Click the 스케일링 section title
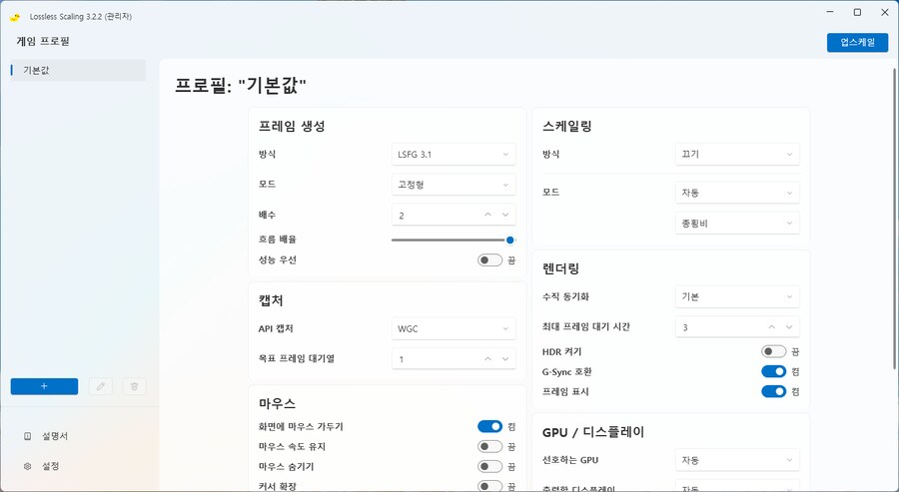The width and height of the screenshot is (899, 492). (x=567, y=126)
